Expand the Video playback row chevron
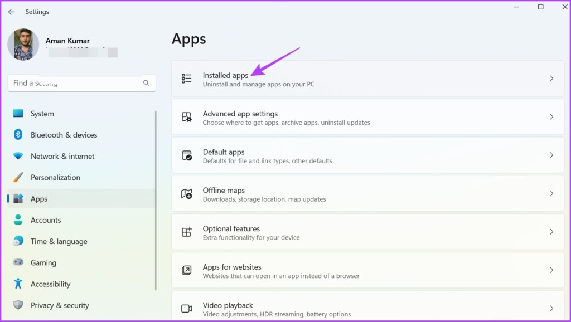Image resolution: width=571 pixels, height=322 pixels. (551, 308)
